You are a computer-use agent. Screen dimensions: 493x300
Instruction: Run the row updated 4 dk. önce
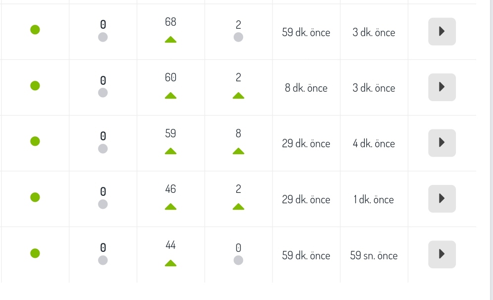point(442,143)
